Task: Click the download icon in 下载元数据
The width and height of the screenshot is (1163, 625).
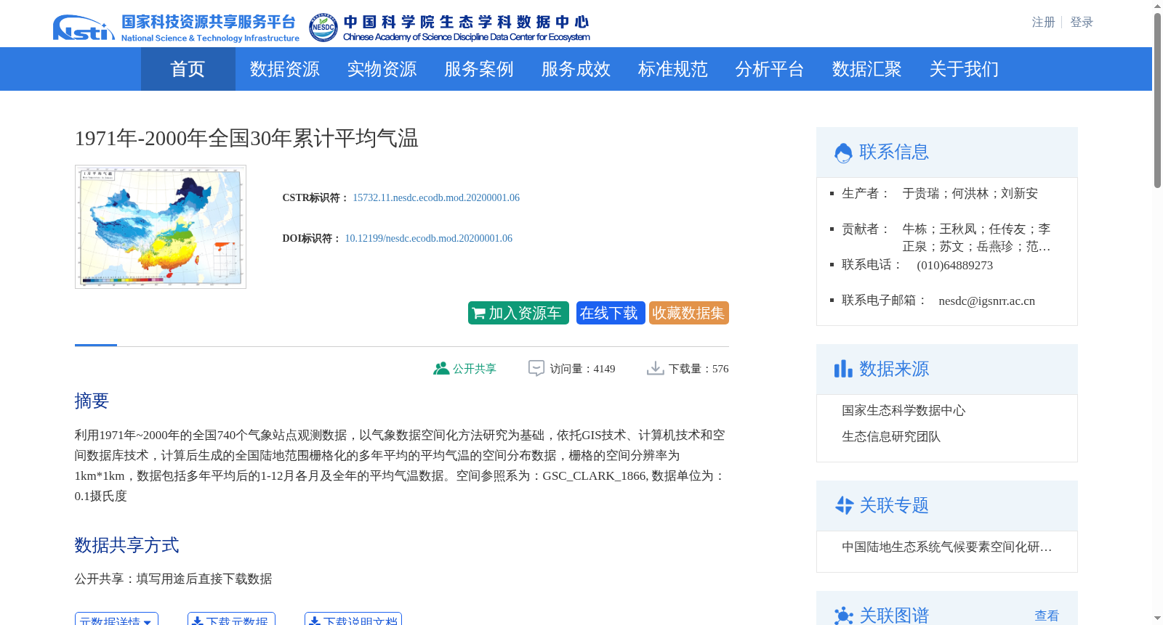Action: click(198, 622)
